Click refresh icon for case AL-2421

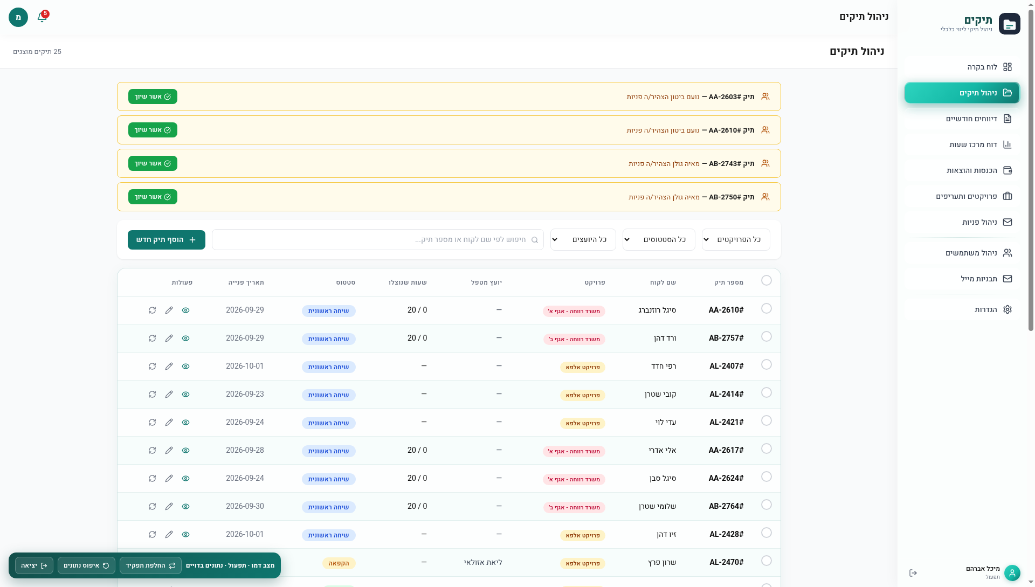153,423
